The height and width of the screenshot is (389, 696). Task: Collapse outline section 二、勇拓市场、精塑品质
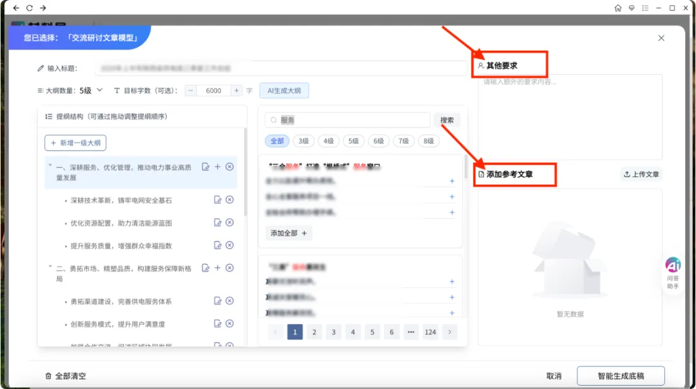click(x=50, y=267)
